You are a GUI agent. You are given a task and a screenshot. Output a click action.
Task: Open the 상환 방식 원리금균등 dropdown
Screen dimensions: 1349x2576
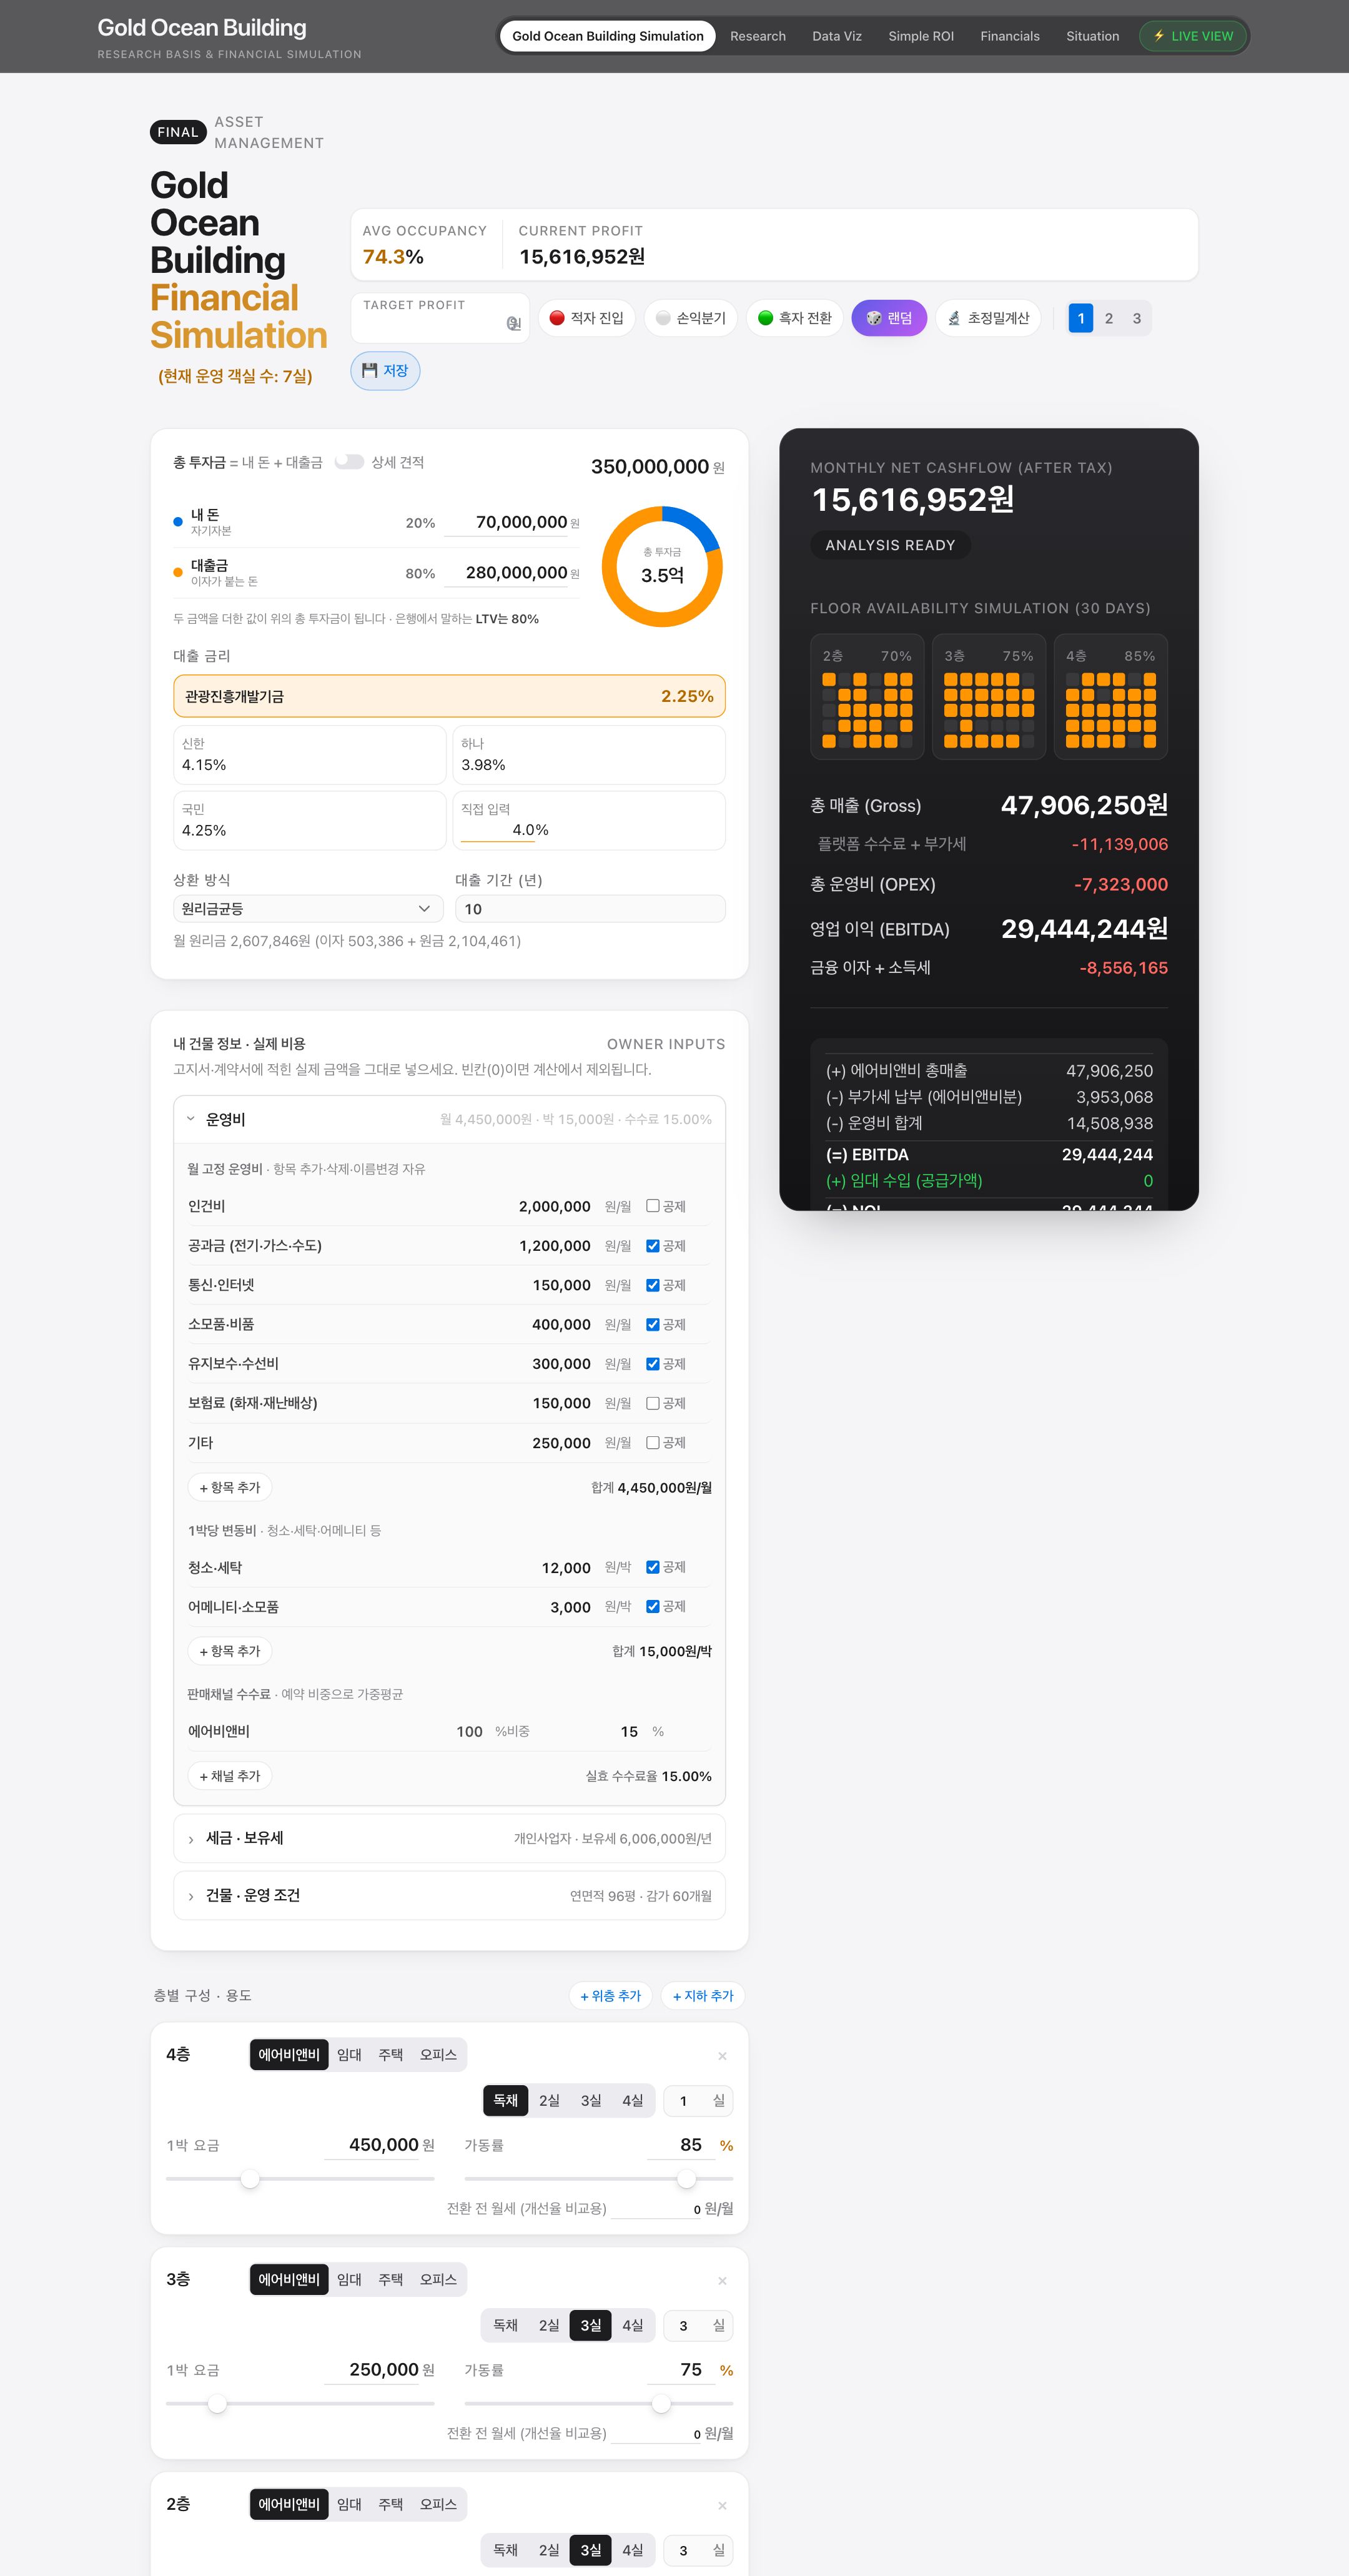308,909
